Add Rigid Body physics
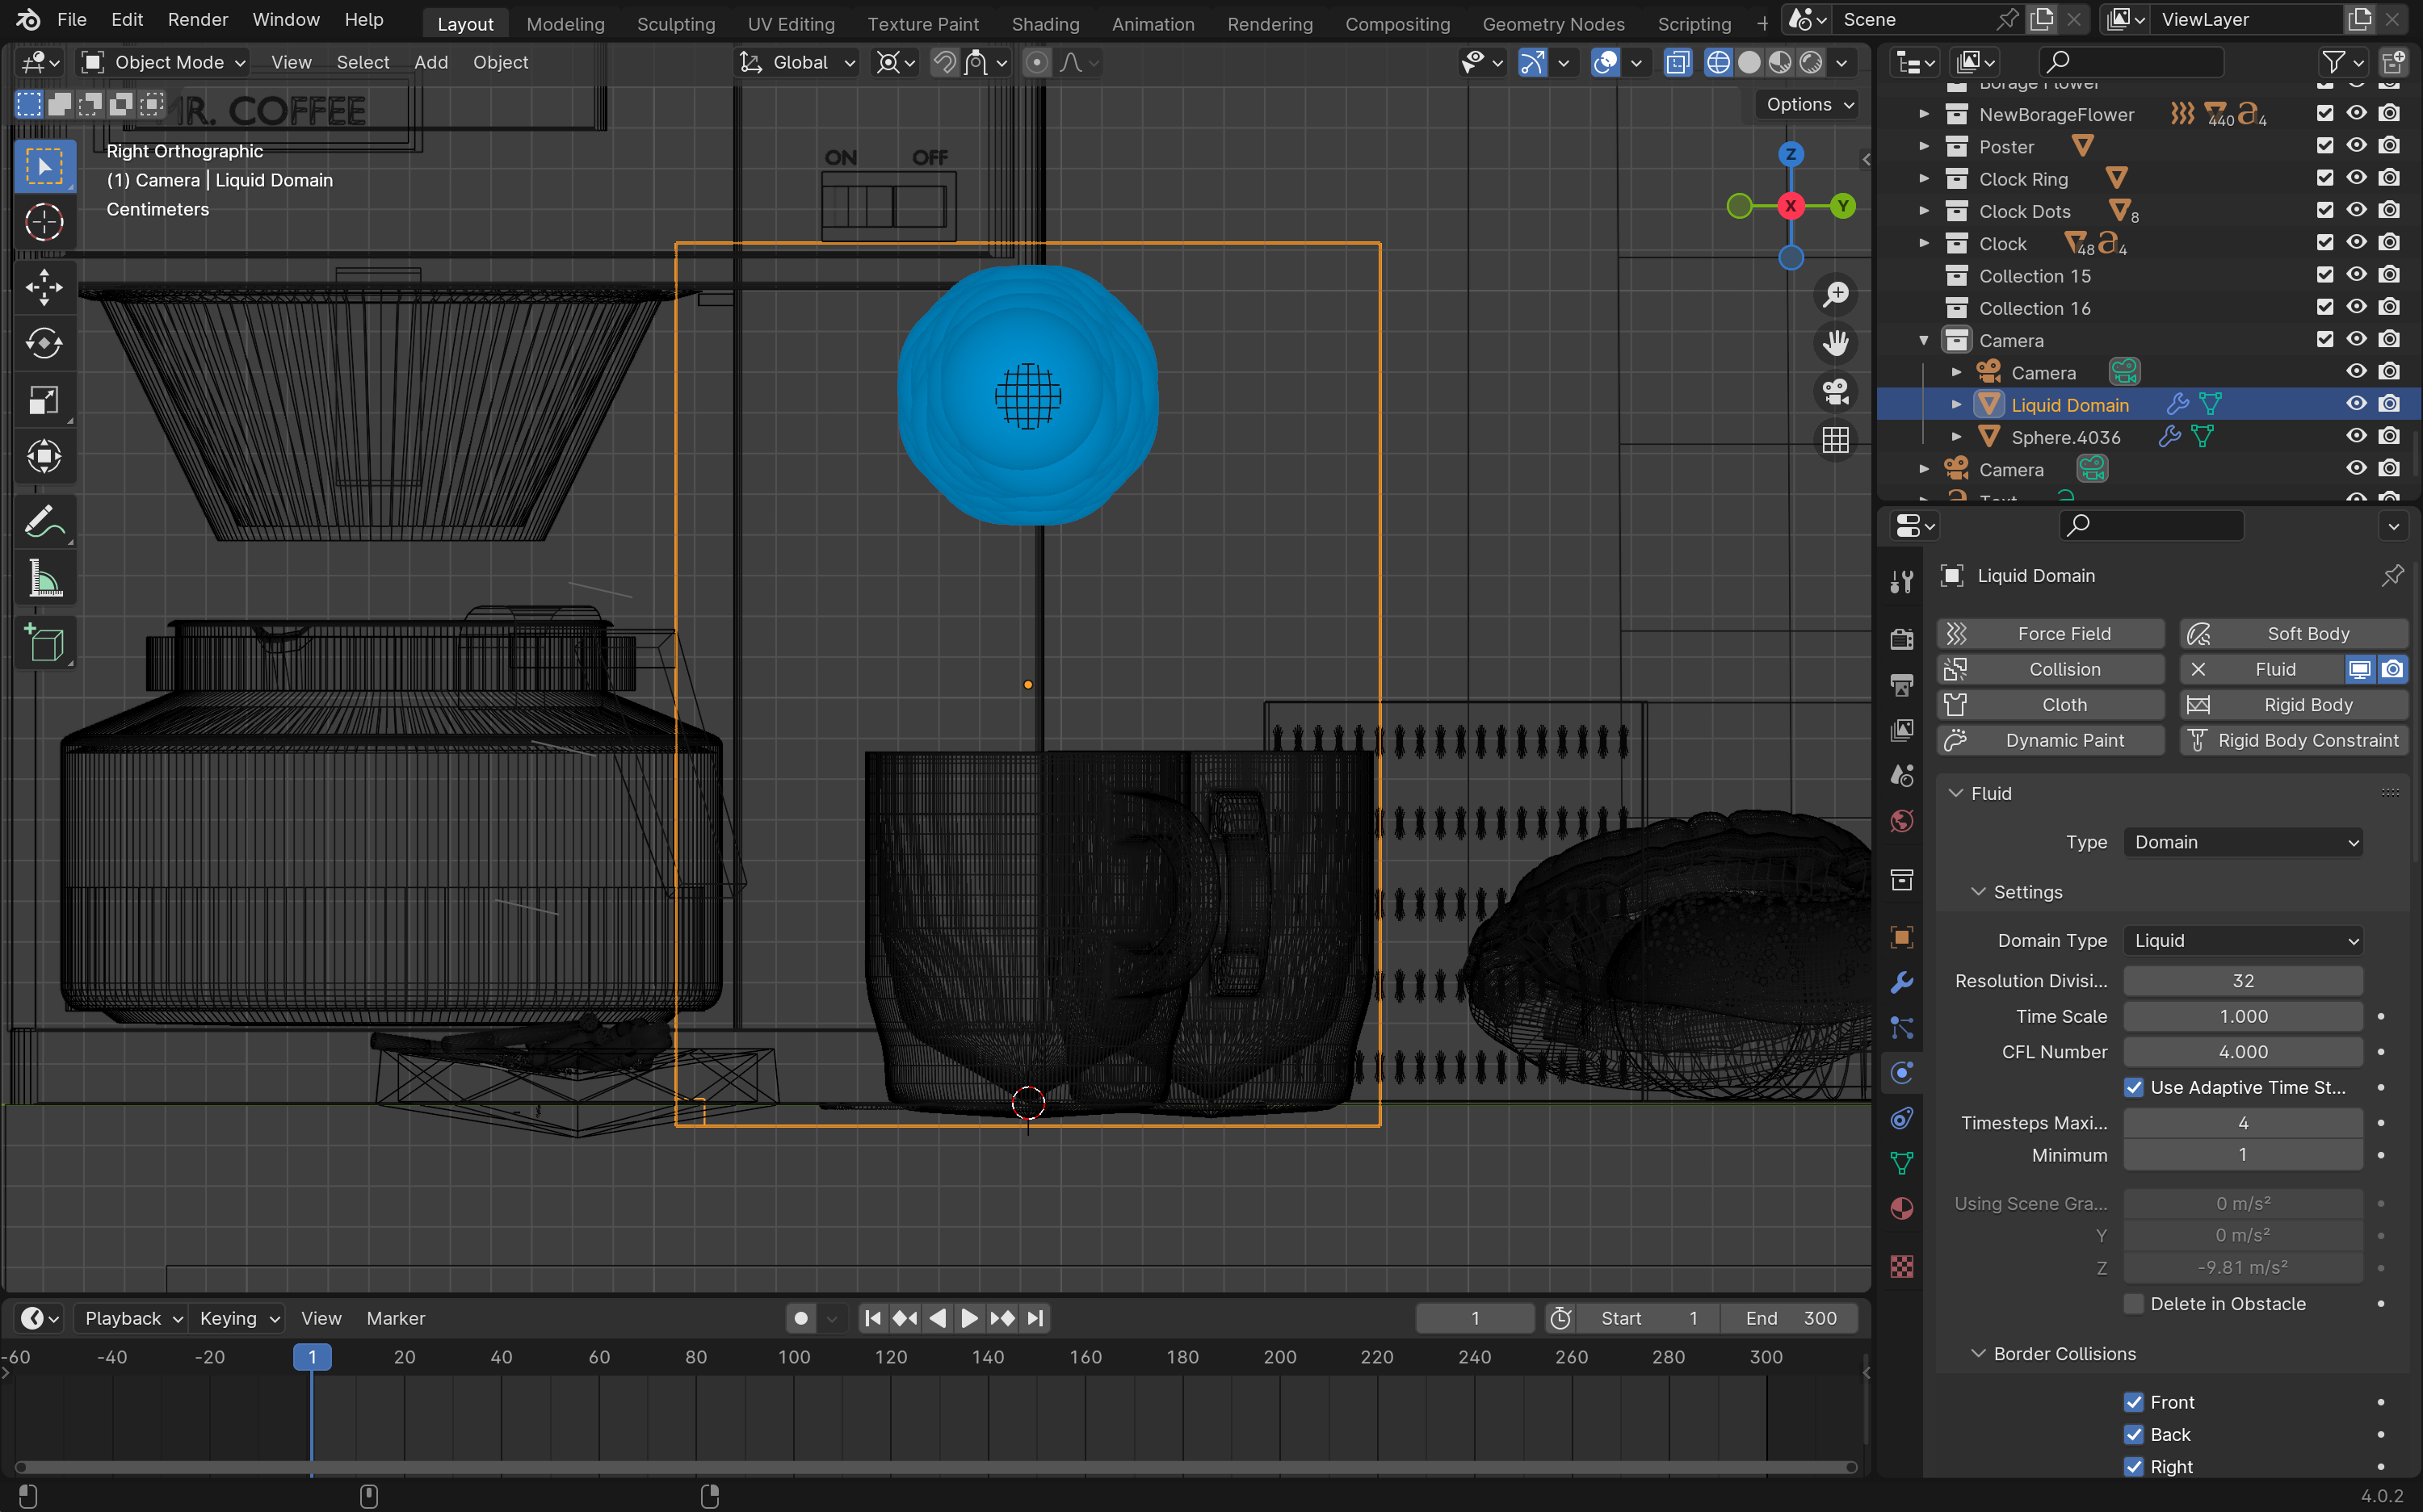Viewport: 2423px width, 1512px height. (x=2293, y=704)
